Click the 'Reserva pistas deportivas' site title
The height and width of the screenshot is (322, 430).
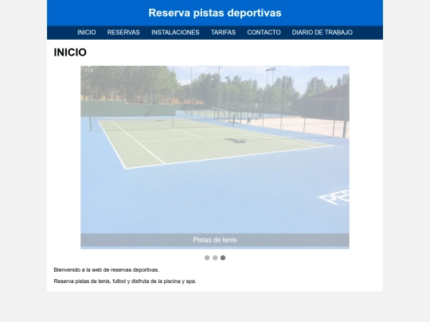click(215, 13)
